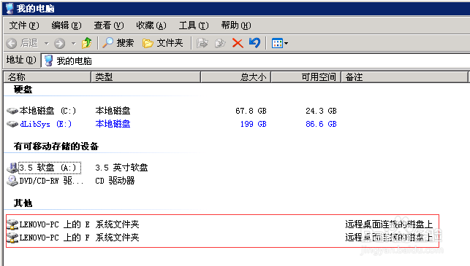470x266 pixels.
Task: Select the dLibSys (E:) drive icon
Action: click(12, 124)
